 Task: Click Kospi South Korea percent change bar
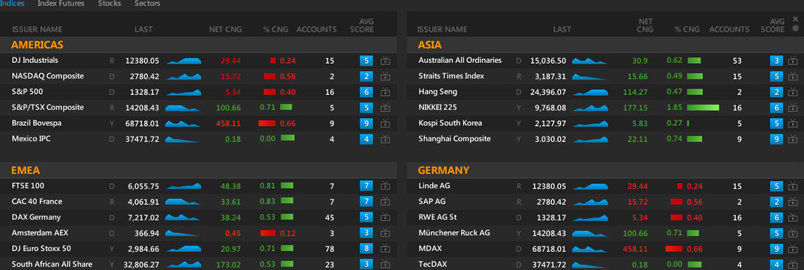pos(688,123)
